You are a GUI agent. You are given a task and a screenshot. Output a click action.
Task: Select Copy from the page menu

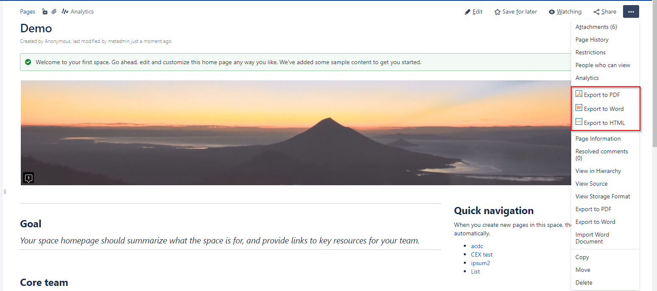(x=605, y=257)
